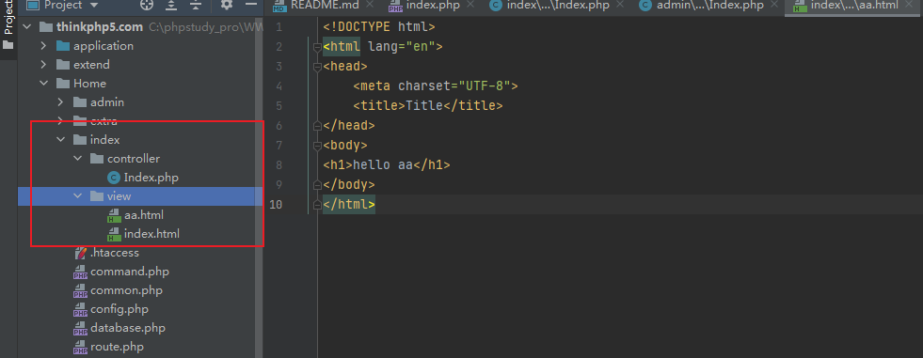Click line number 1 in the gutter
The image size is (923, 358).
278,27
